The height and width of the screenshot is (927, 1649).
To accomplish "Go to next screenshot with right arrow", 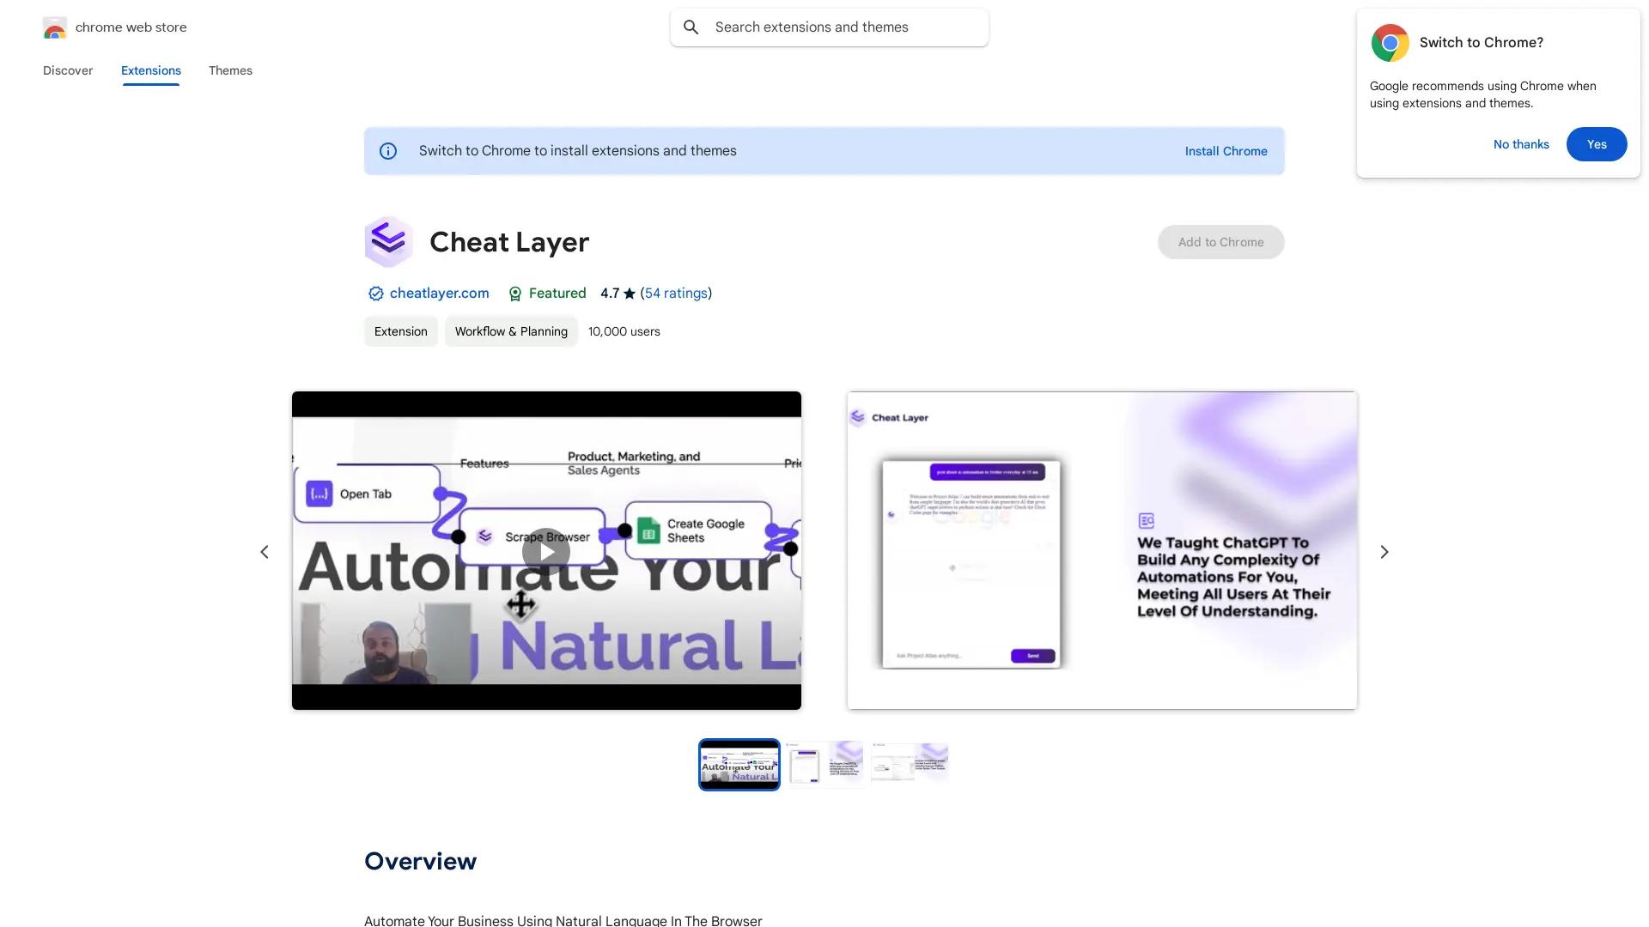I will (x=1384, y=551).
